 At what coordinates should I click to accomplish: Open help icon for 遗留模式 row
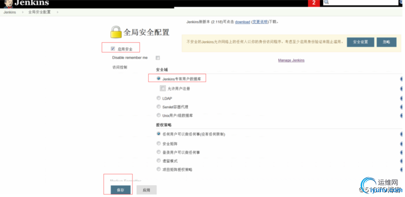[x=402, y=161]
